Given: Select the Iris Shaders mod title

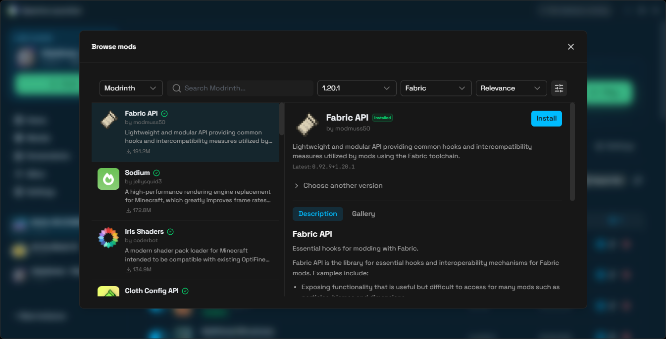Looking at the screenshot, I should click(144, 232).
